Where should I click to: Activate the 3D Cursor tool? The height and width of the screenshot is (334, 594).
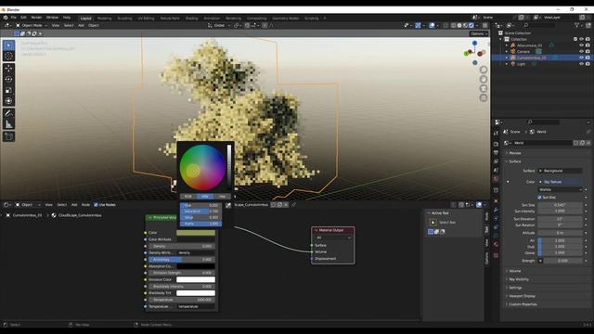click(8, 57)
